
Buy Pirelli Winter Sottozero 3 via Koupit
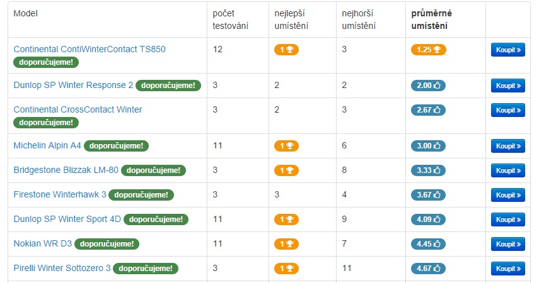[x=507, y=269]
